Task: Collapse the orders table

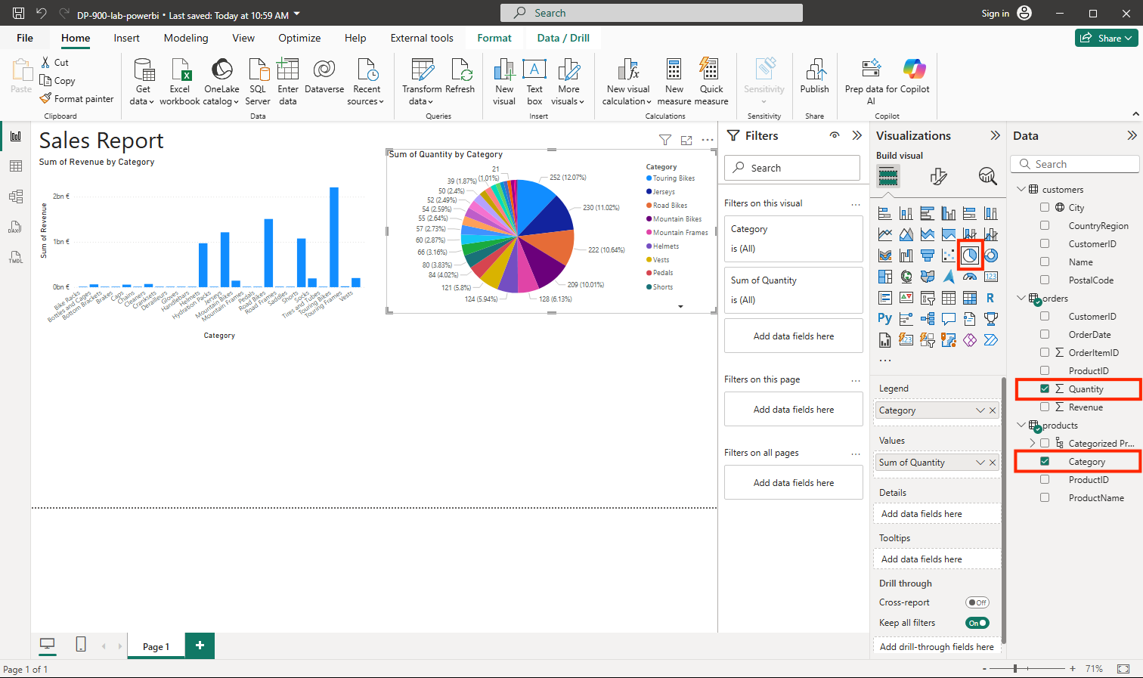Action: tap(1021, 298)
